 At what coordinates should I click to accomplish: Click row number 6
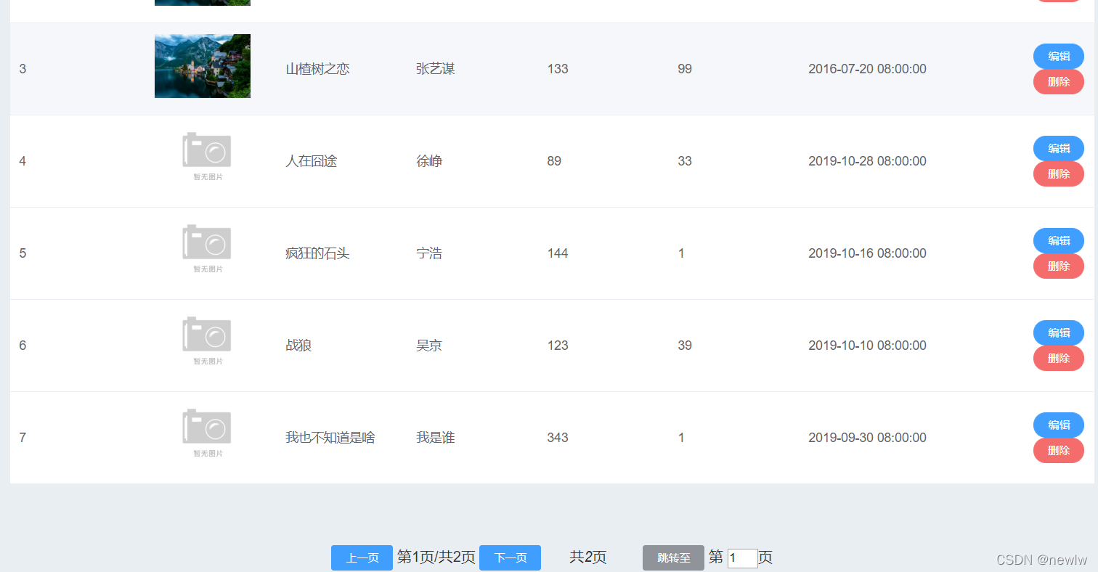23,346
